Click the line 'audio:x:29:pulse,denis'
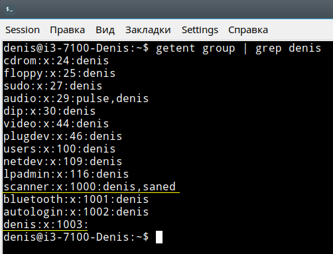 pos(76,99)
